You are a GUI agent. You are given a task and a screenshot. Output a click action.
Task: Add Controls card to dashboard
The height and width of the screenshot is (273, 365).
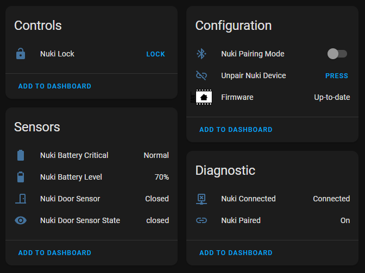pyautogui.click(x=55, y=86)
